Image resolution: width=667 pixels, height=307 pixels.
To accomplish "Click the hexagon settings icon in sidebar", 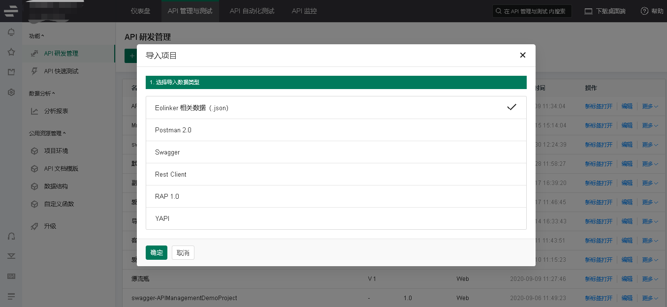I will tap(11, 92).
